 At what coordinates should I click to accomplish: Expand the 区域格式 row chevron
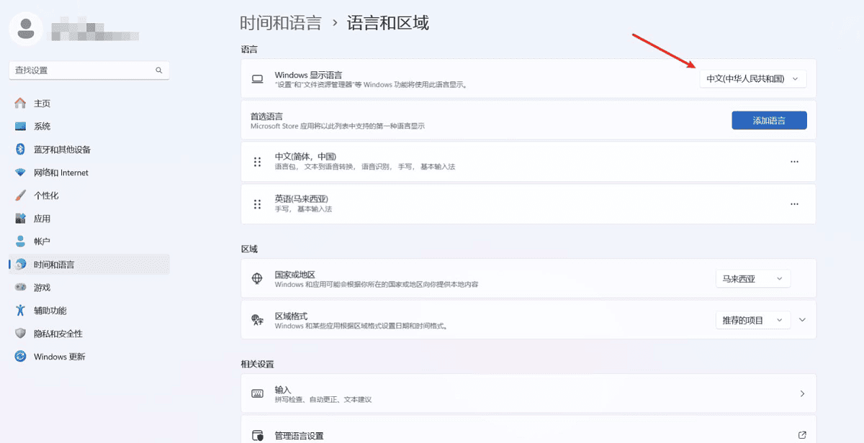click(802, 320)
